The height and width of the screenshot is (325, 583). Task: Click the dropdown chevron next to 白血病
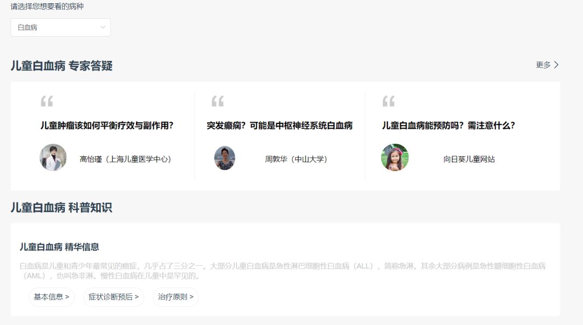coord(103,27)
